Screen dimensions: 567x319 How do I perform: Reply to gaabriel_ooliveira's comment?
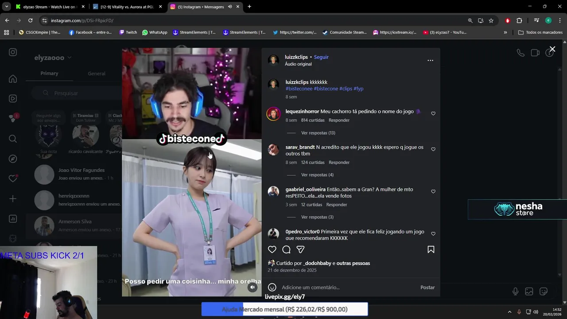coord(337,205)
